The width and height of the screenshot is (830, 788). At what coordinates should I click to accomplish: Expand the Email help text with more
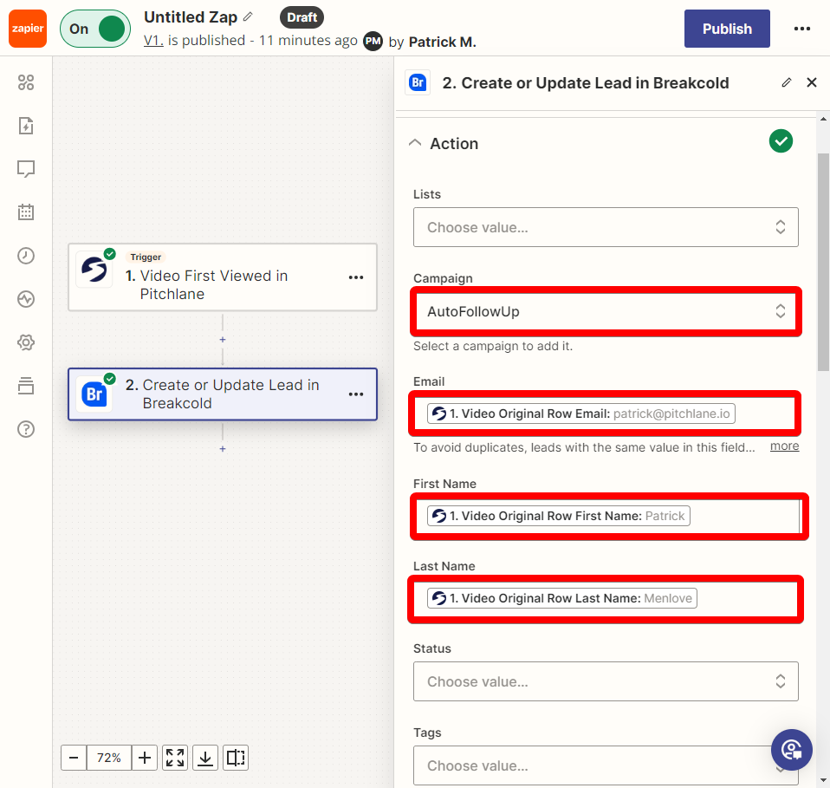pos(784,446)
